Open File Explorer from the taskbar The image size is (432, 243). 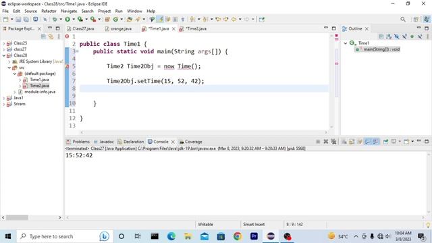tap(188, 236)
